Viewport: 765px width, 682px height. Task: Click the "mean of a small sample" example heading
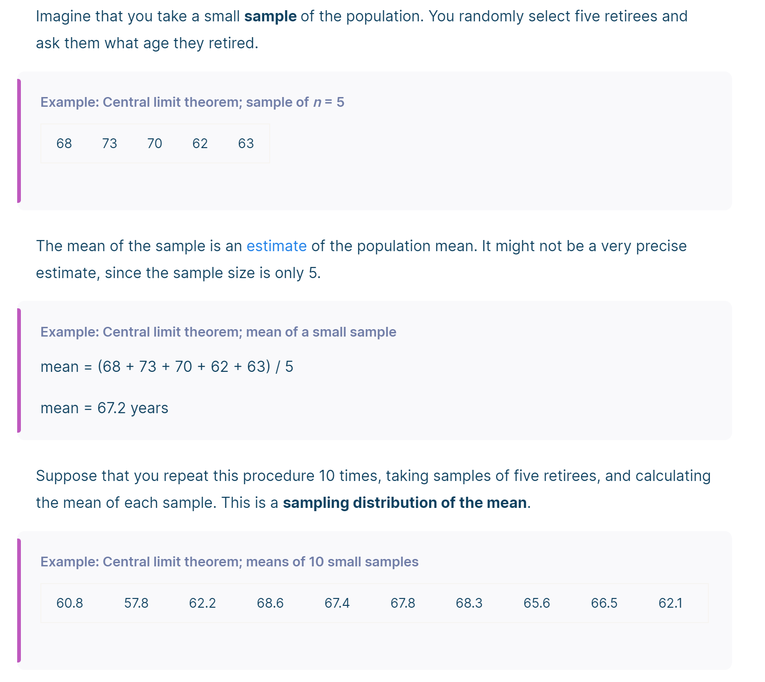point(218,332)
